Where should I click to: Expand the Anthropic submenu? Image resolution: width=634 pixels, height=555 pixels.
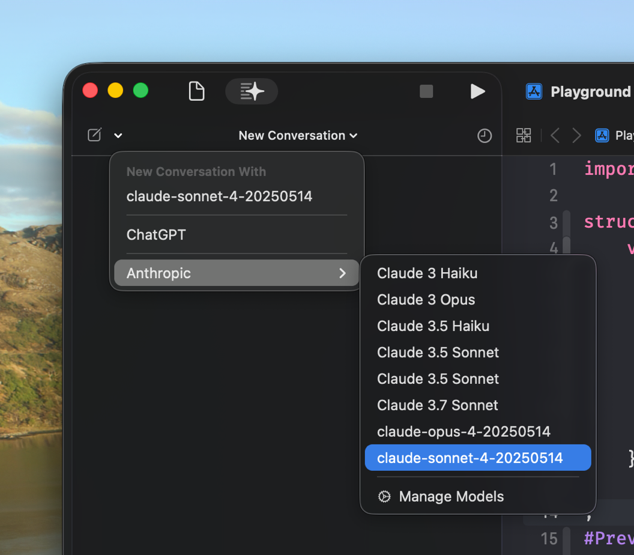(x=237, y=273)
